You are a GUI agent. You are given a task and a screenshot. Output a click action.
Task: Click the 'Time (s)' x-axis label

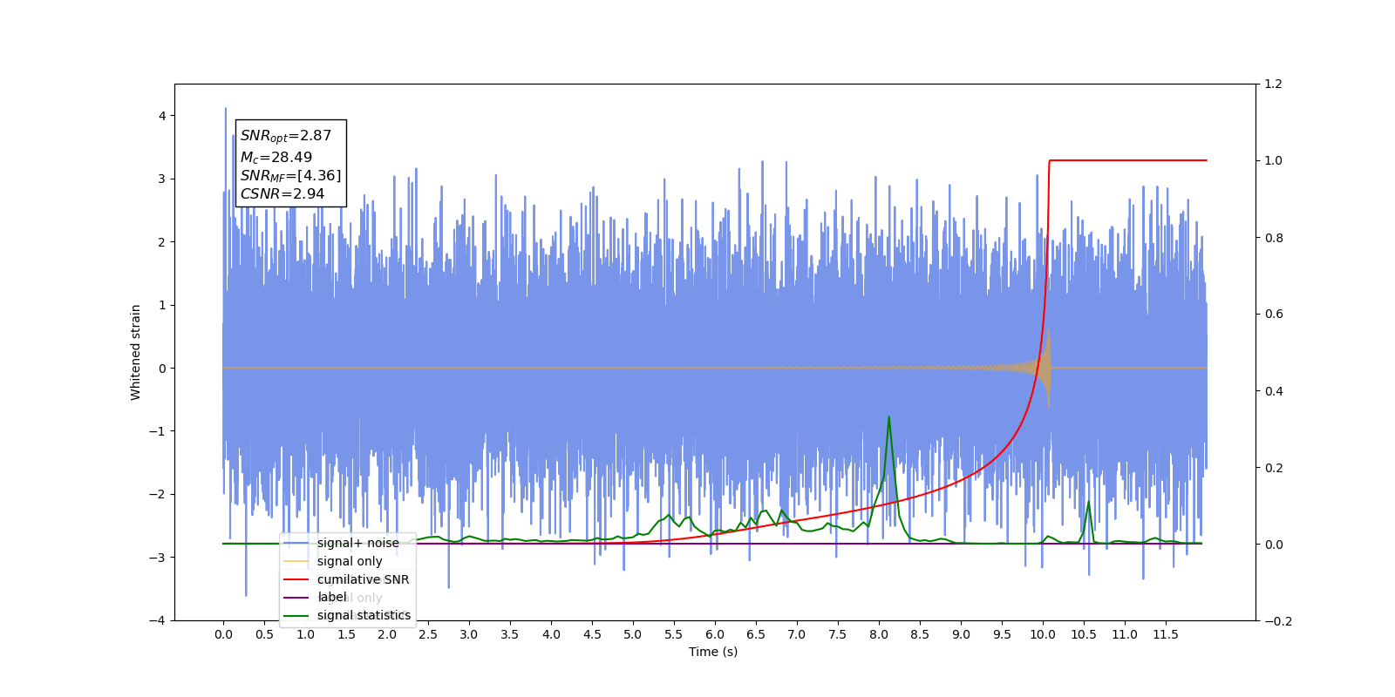(713, 652)
